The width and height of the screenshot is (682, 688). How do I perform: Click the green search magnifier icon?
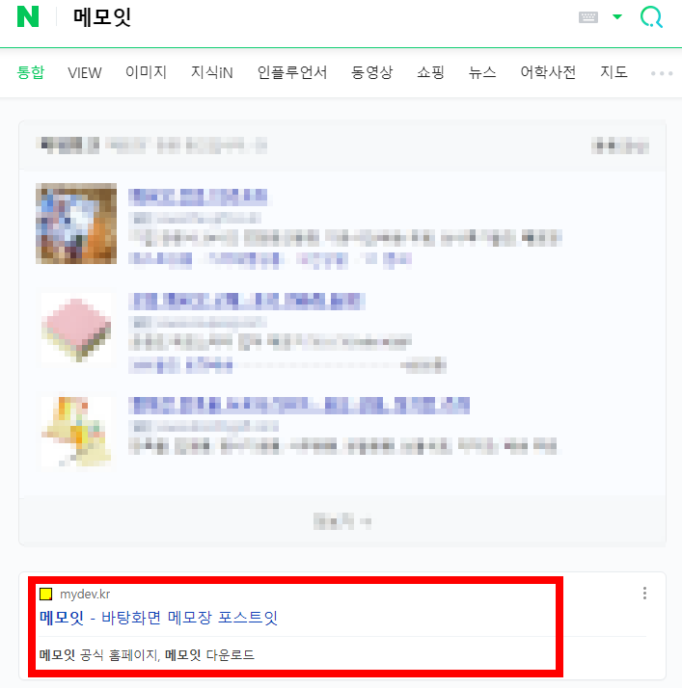[x=651, y=17]
